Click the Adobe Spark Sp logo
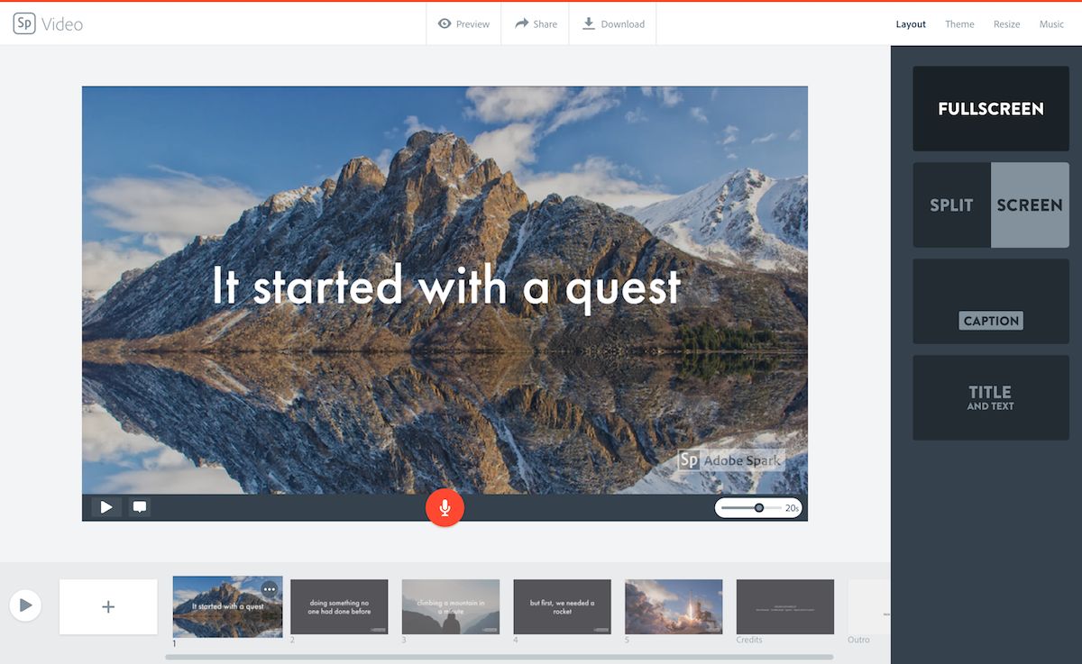 (24, 24)
